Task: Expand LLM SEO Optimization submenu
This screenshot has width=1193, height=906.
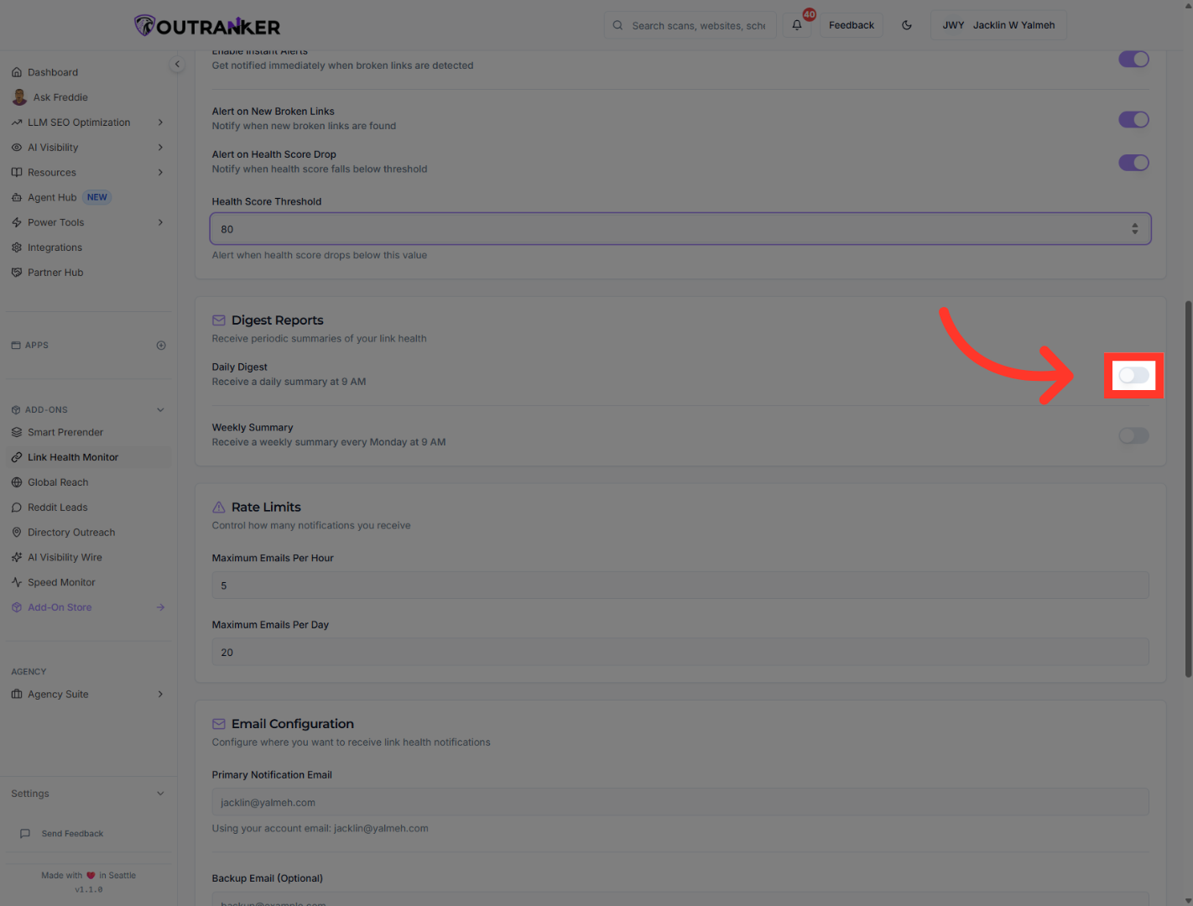Action: (x=160, y=122)
